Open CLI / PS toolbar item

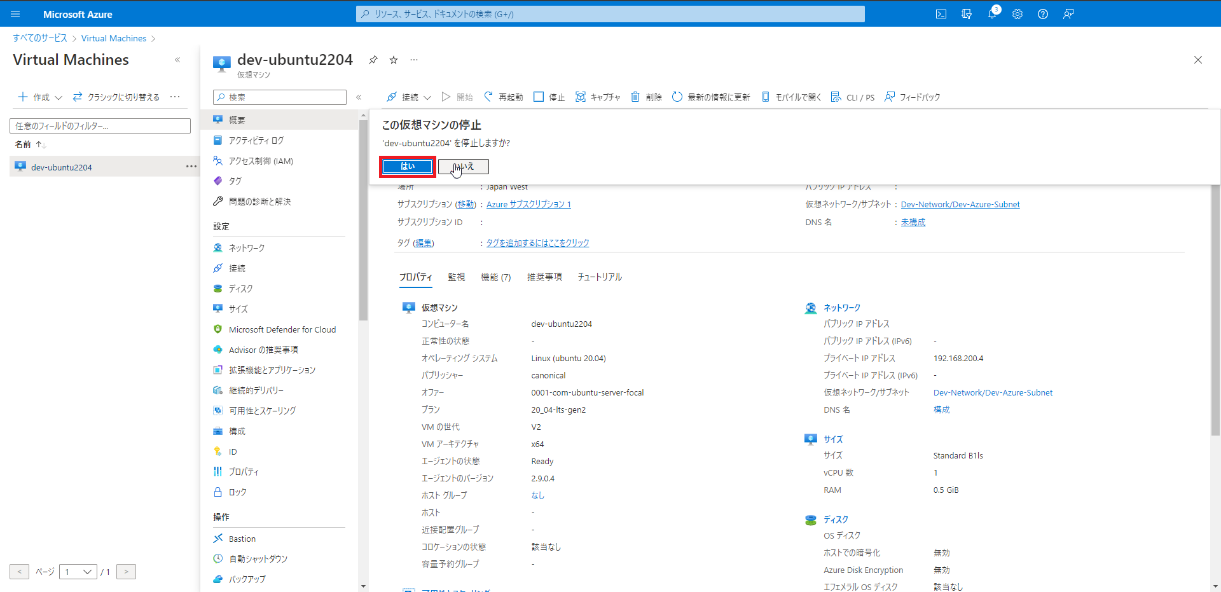(x=853, y=97)
